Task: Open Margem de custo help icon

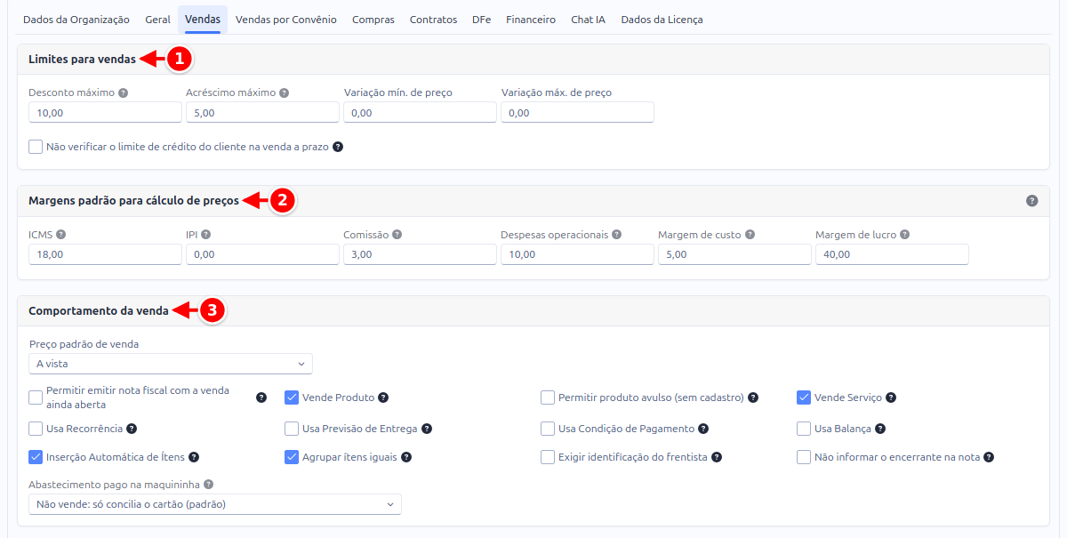Action: pyautogui.click(x=750, y=235)
